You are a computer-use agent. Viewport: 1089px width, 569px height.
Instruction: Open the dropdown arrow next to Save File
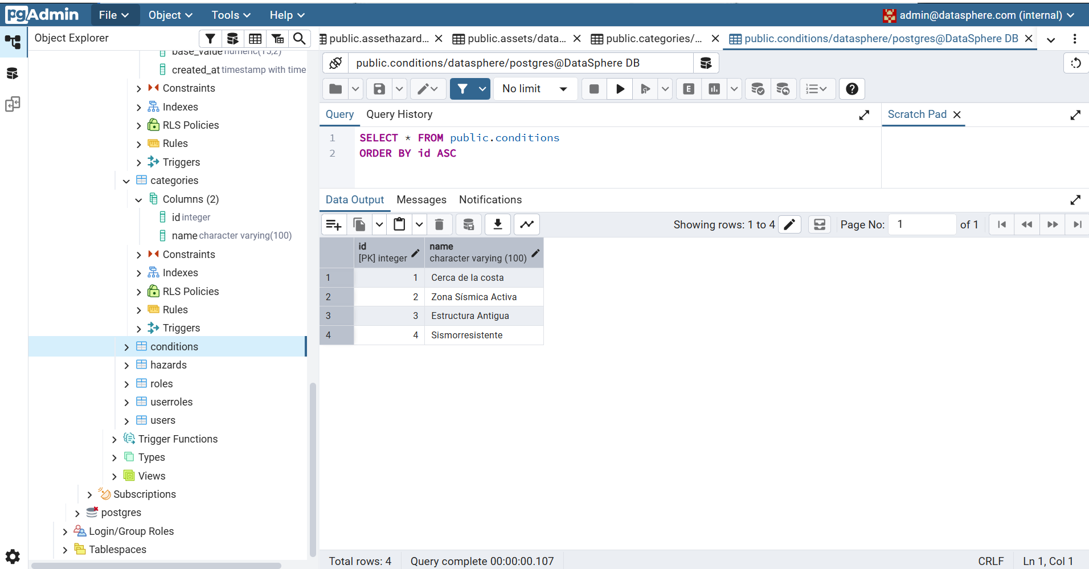pyautogui.click(x=399, y=89)
